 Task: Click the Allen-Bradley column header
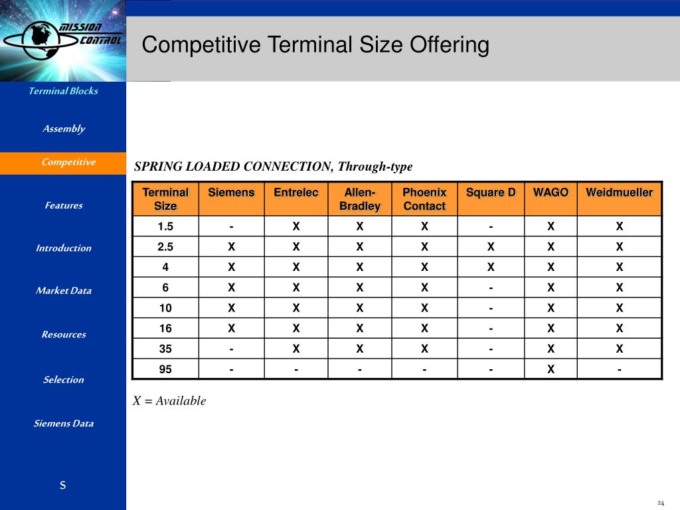pos(360,199)
